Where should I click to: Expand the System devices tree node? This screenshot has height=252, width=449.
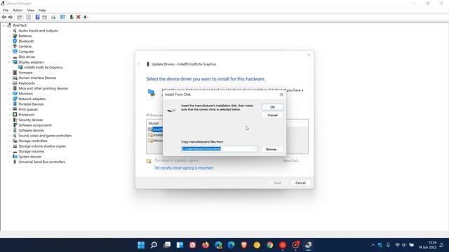[9, 157]
